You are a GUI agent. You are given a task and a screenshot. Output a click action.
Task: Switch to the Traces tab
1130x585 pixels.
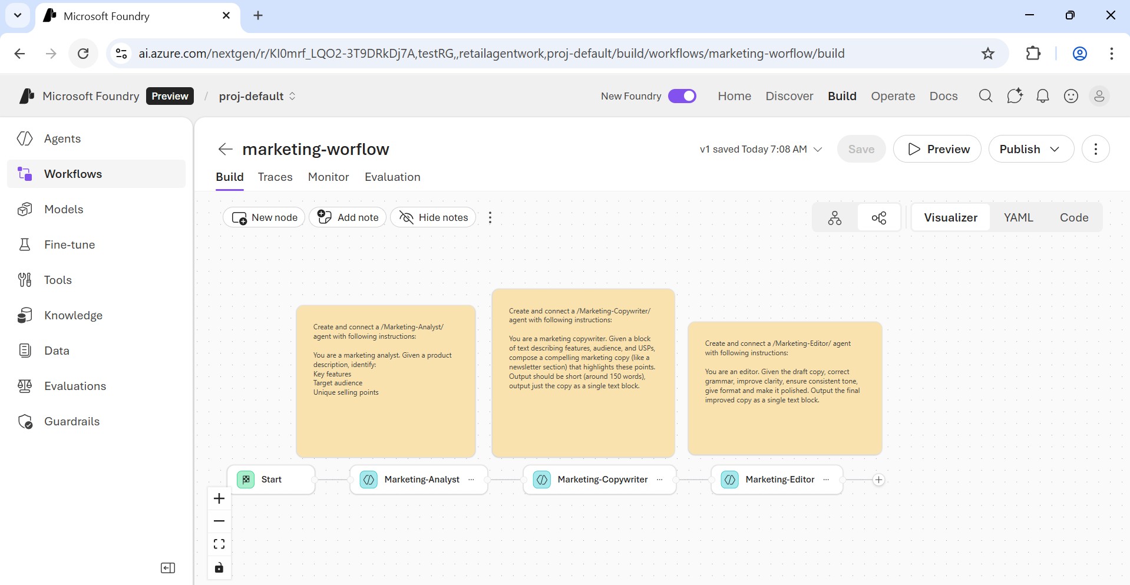tap(275, 177)
